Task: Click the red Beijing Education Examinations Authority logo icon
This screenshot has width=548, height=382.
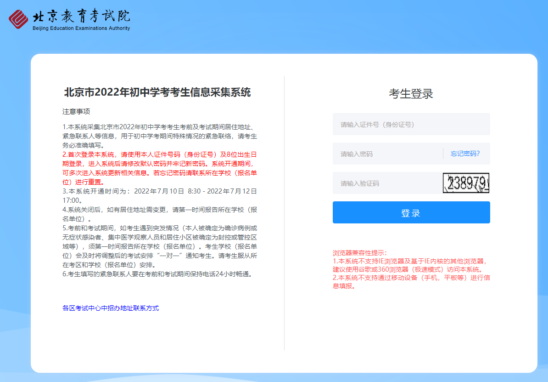Action: coord(18,19)
